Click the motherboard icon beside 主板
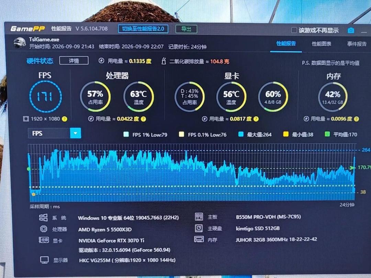Viewport: 371px width, 278px height. [199, 217]
